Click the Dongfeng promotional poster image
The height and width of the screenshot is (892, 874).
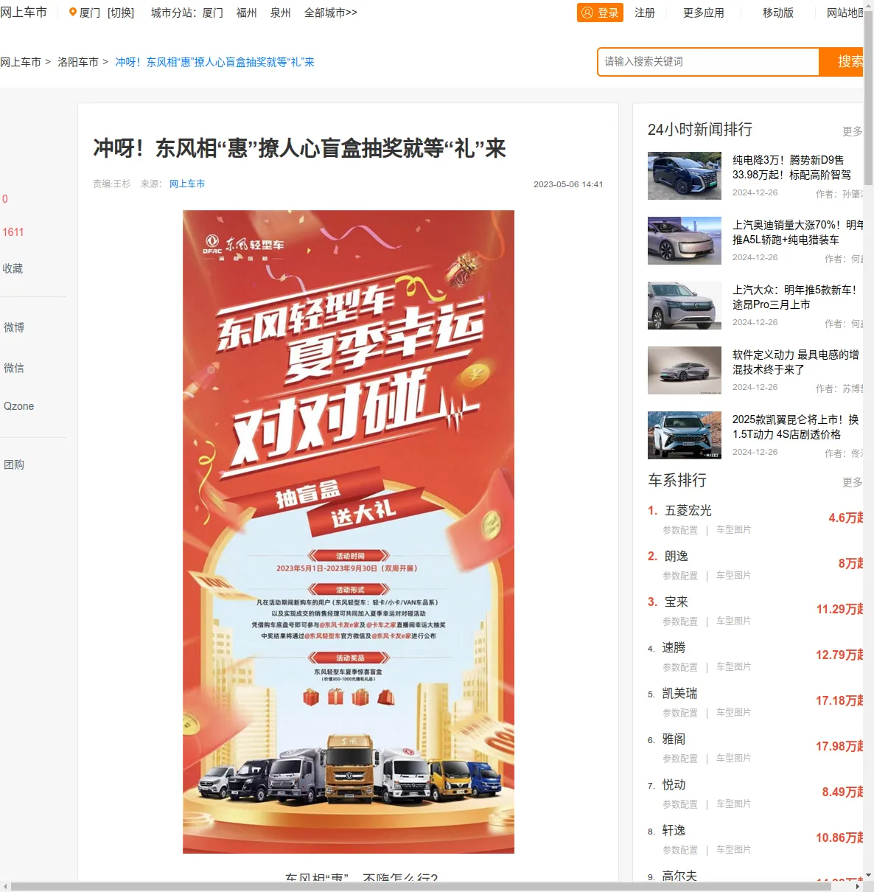pos(349,532)
